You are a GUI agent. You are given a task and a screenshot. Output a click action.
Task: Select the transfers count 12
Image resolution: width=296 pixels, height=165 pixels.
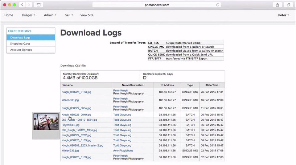coord(144,78)
